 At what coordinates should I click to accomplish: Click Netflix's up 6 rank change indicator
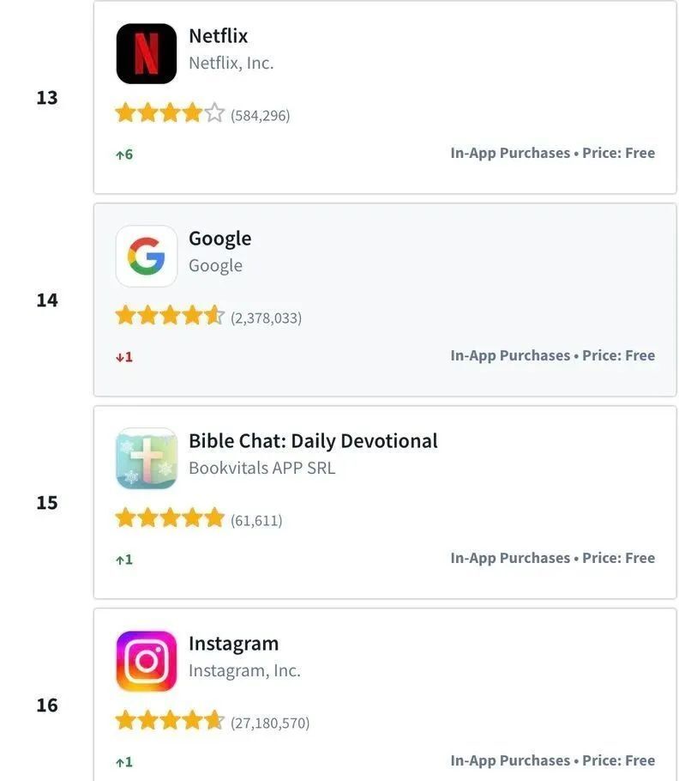coord(124,154)
